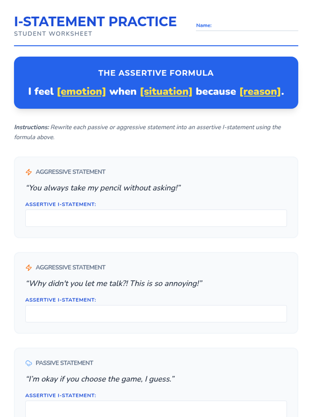Screen dimensions: 312x417
Task: Click the quote about choosing the game
Action: coord(100,379)
